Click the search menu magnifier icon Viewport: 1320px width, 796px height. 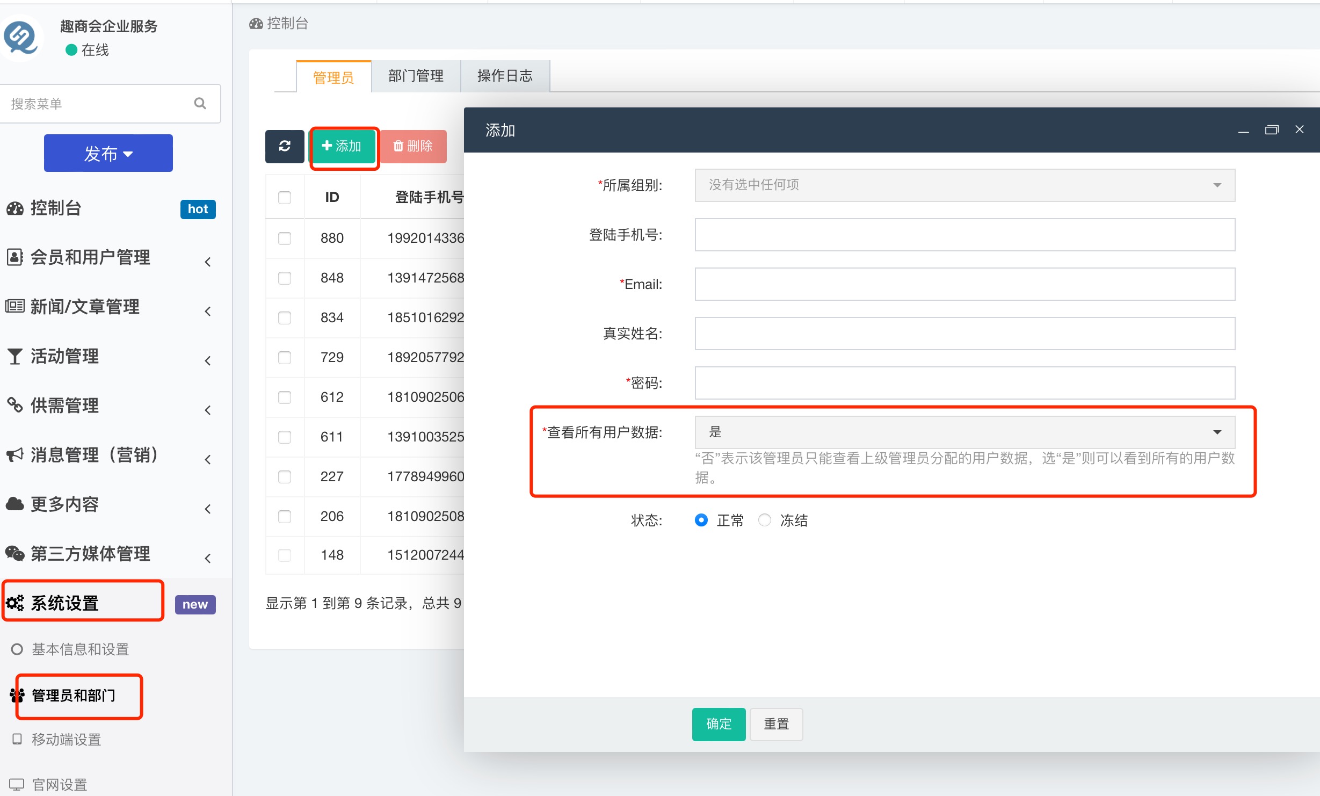(x=200, y=103)
